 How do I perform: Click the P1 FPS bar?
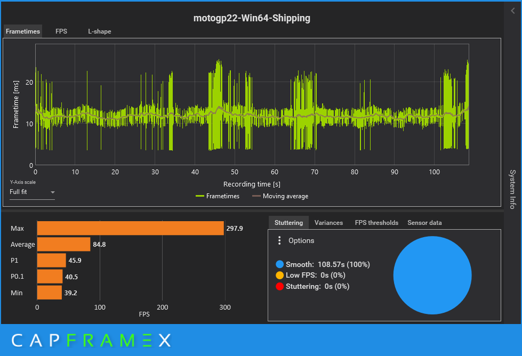tap(51, 260)
